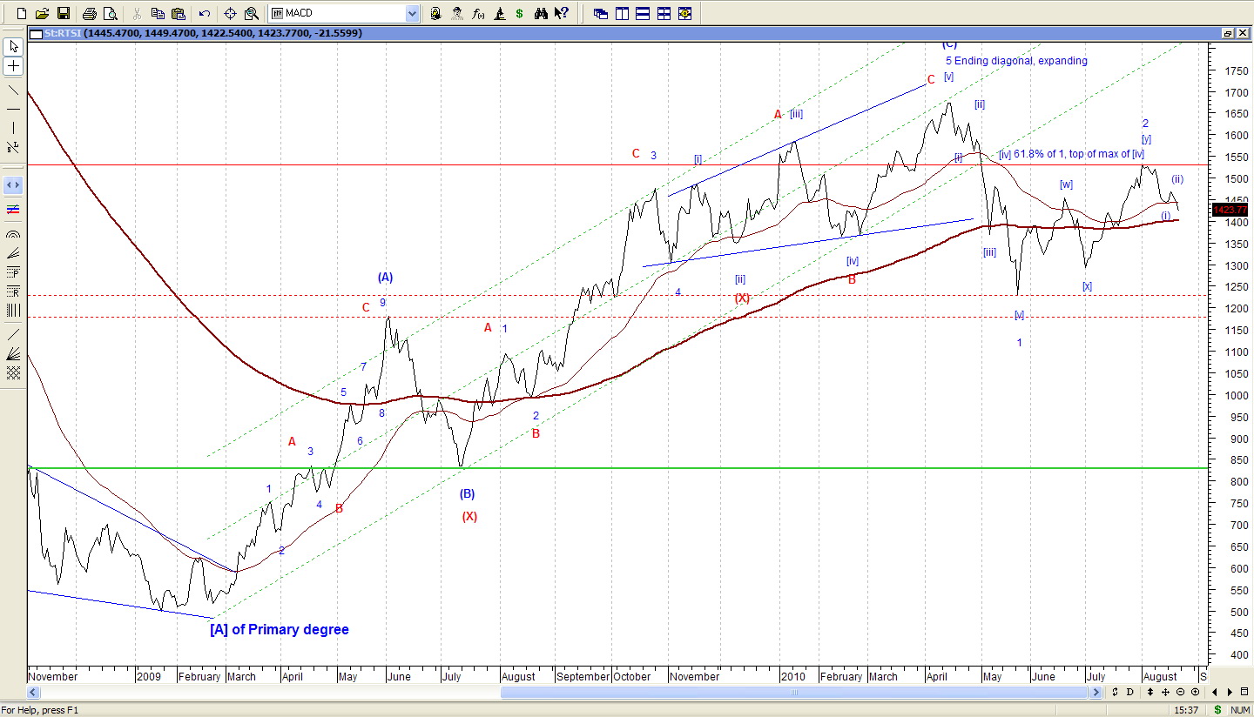Launch the Explorer icon with hat figure
1254x717 pixels.
(456, 13)
